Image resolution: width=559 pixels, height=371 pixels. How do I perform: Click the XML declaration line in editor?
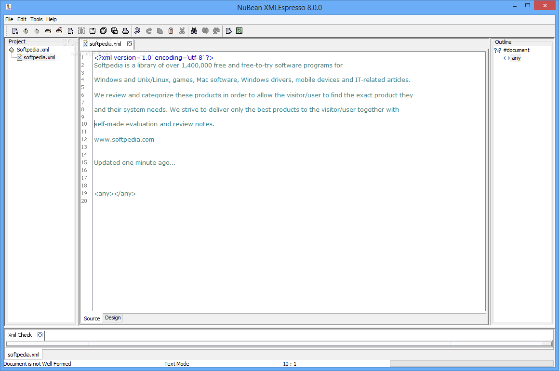tap(154, 57)
